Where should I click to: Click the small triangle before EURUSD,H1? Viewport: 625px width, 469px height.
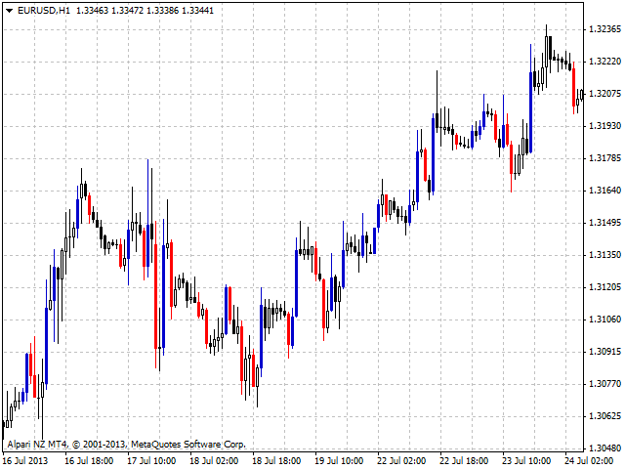click(x=9, y=10)
